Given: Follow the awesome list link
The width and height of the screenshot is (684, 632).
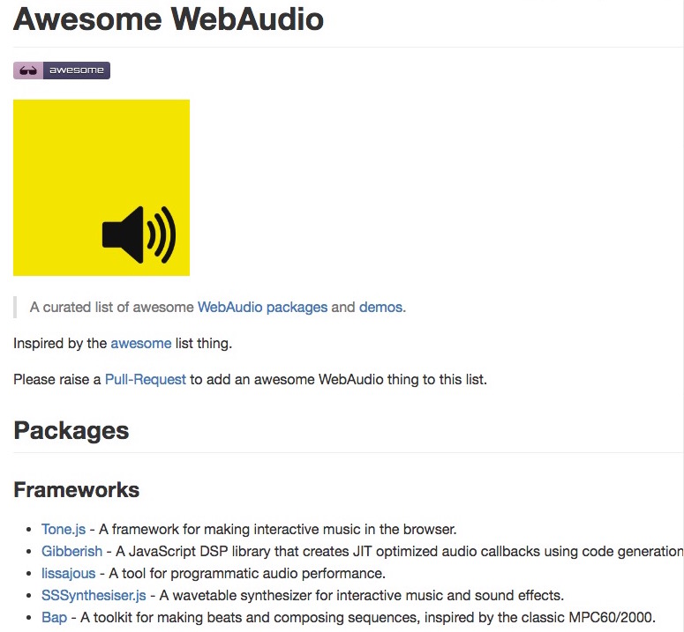Looking at the screenshot, I should pyautogui.click(x=141, y=343).
